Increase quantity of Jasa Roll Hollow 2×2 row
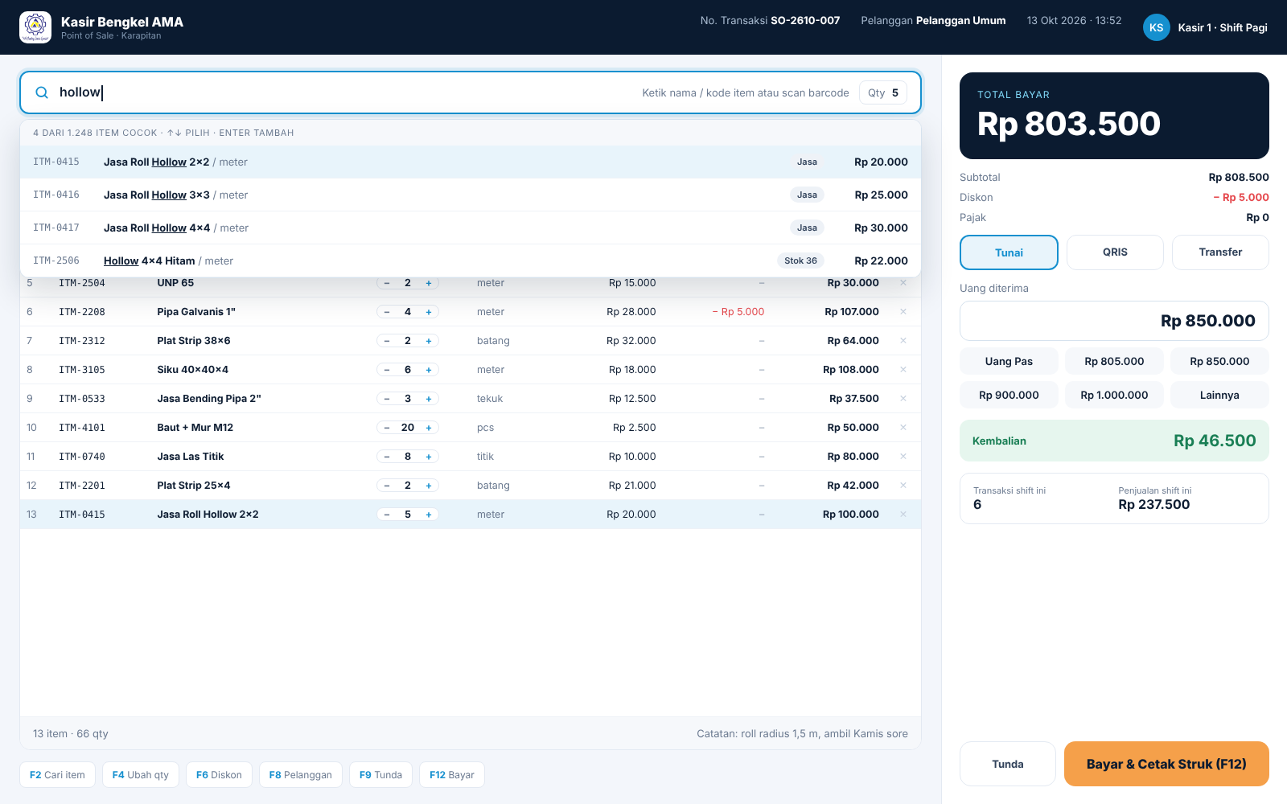The height and width of the screenshot is (804, 1287). tap(429, 515)
